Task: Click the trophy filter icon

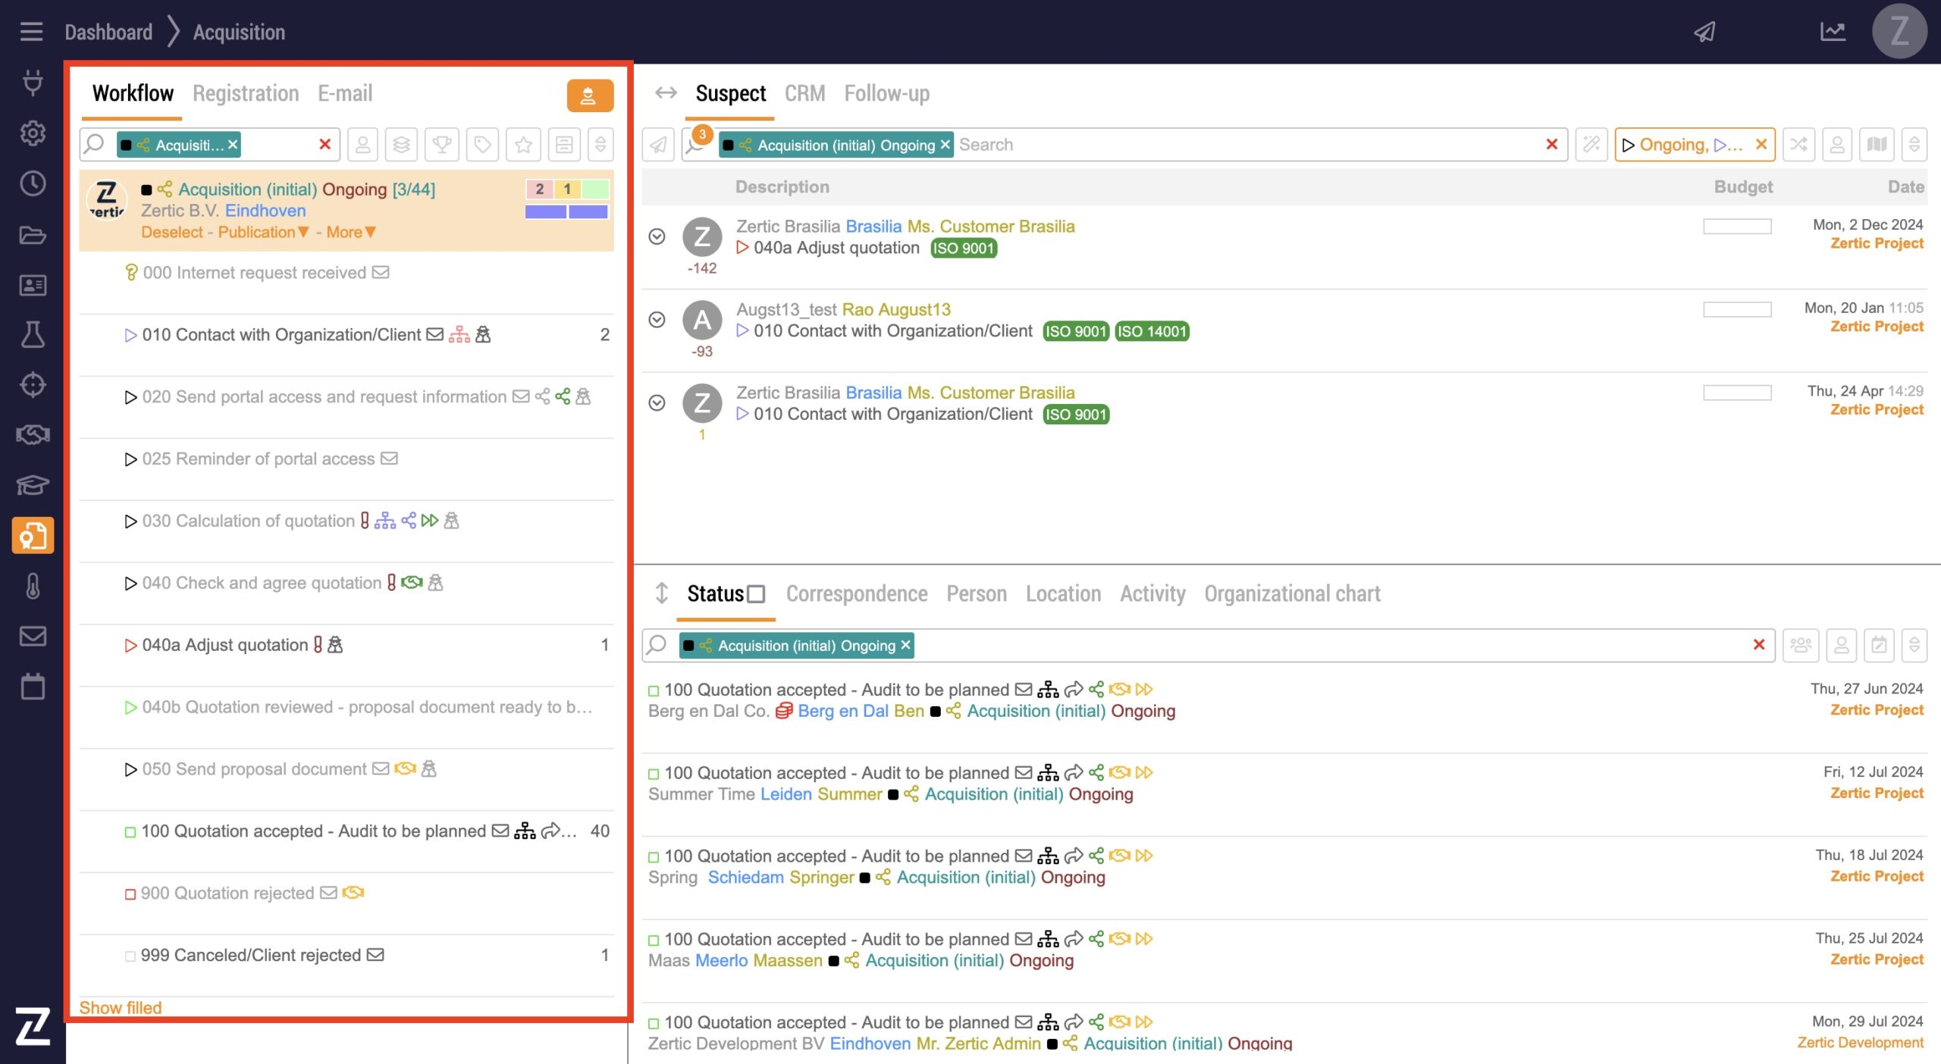Action: (x=442, y=145)
